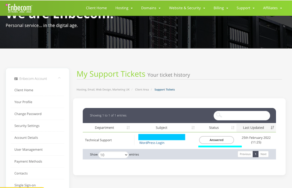The height and width of the screenshot is (188, 292).
Task: Open Change Password page
Action: (x=28, y=114)
